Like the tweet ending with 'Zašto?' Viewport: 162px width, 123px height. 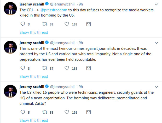point(67,112)
